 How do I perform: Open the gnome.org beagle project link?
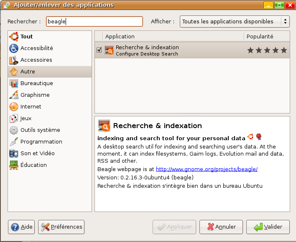click(207, 169)
